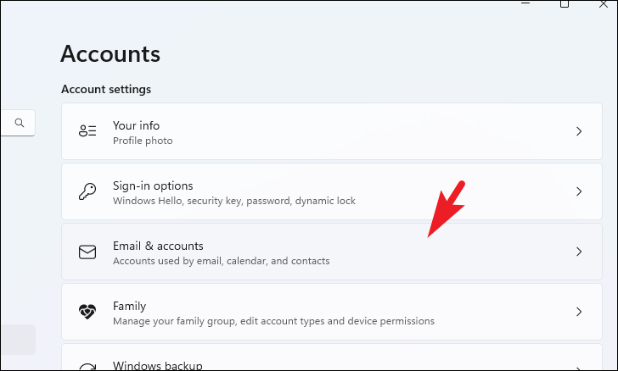The image size is (618, 371).
Task: Select the highlighted item in the left sidebar
Action: point(17,339)
